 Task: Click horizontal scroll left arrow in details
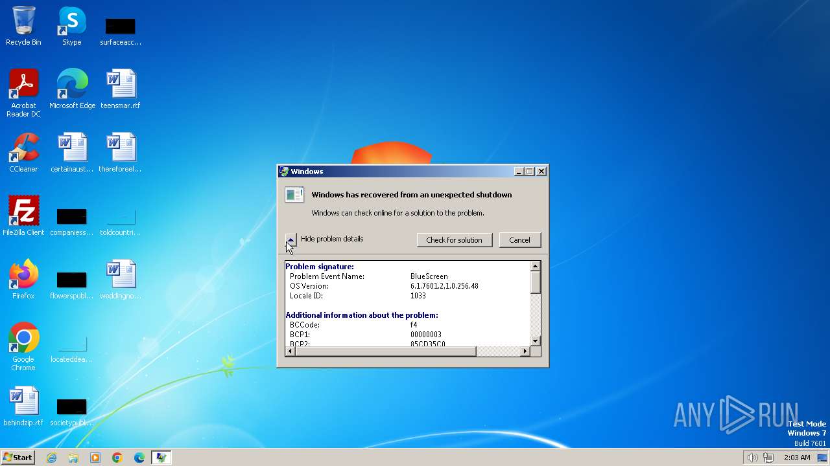pos(290,351)
